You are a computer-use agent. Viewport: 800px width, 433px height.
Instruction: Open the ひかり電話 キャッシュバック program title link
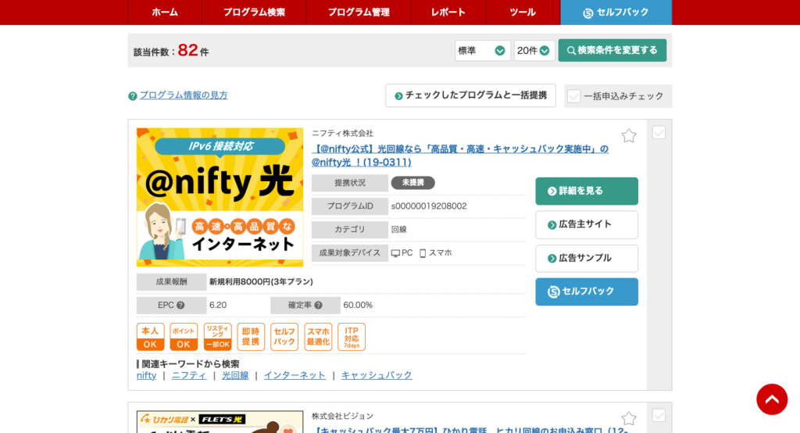pyautogui.click(x=470, y=430)
